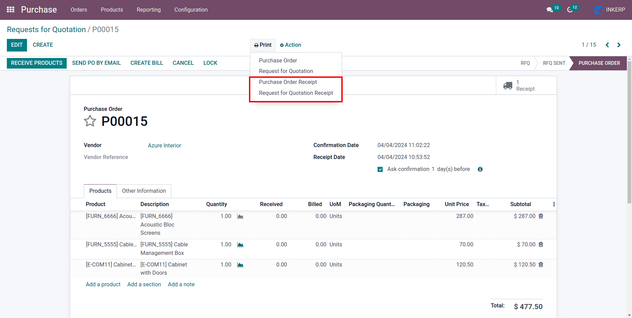Click the forecast chart icon in FURN_5555 row
The height and width of the screenshot is (318, 632).
240,245
